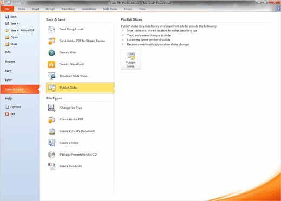Viewport: 281px width, 201px height.
Task: Click the Create a Video icon
Action: 51,143
